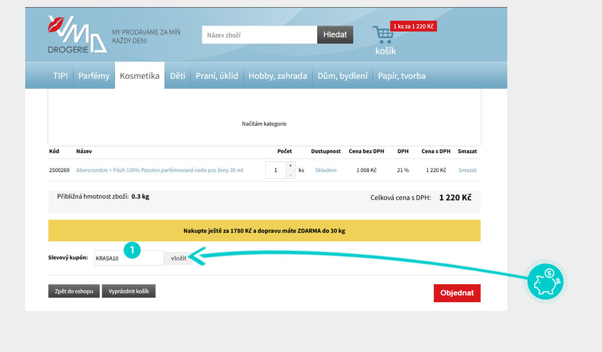Click the VMD Drogerie logo
Viewport: 602px width, 352px height.
point(77,34)
